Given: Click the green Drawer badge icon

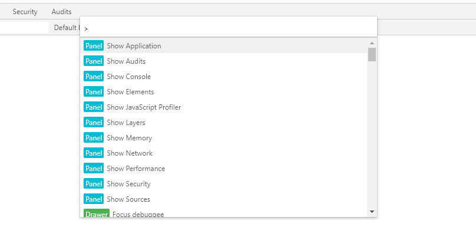Looking at the screenshot, I should [x=97, y=214].
